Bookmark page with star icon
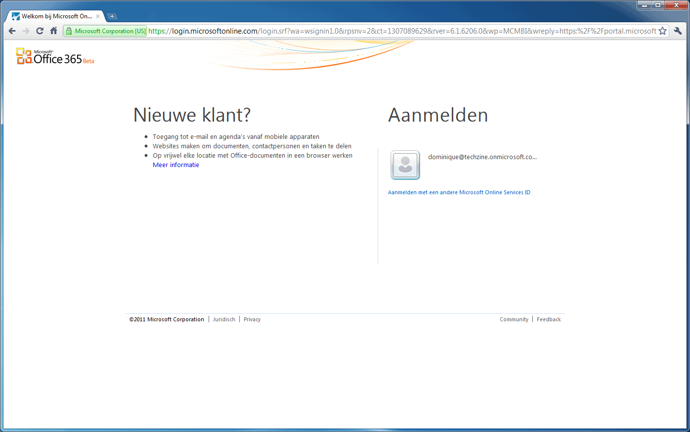690x432 pixels. pos(662,31)
